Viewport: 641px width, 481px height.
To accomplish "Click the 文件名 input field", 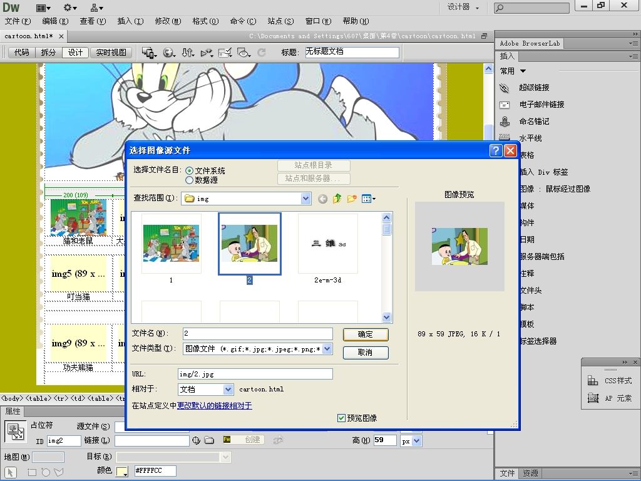I will tap(257, 334).
